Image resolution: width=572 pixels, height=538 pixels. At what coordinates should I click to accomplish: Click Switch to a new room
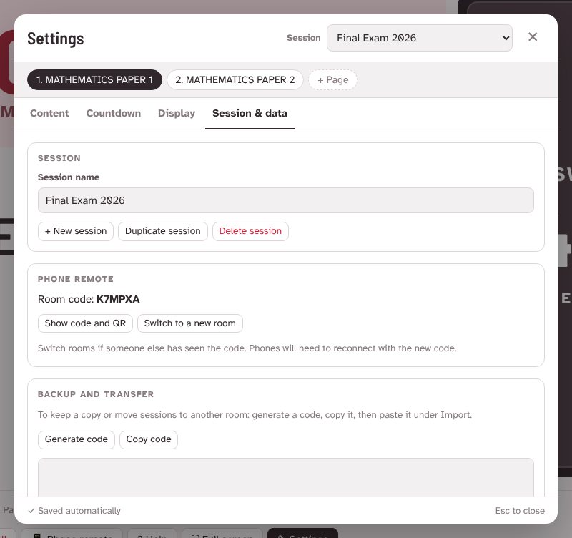pos(189,323)
